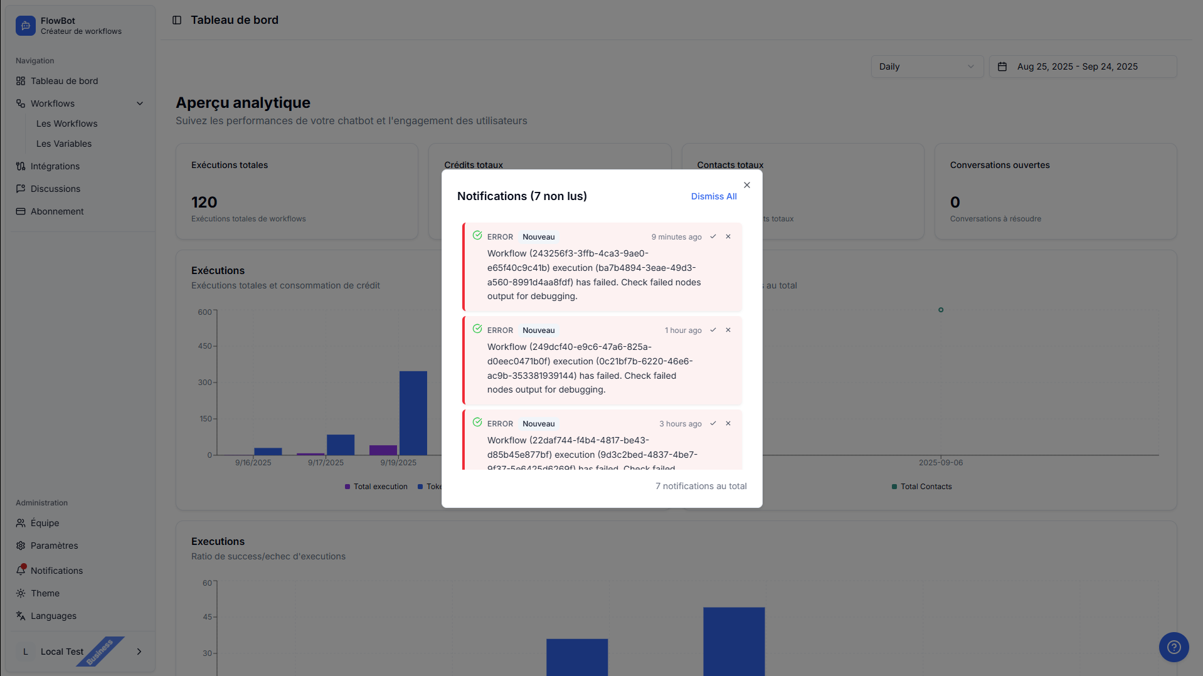Open the help question mark button
Viewport: 1203px width, 676px height.
click(1174, 647)
